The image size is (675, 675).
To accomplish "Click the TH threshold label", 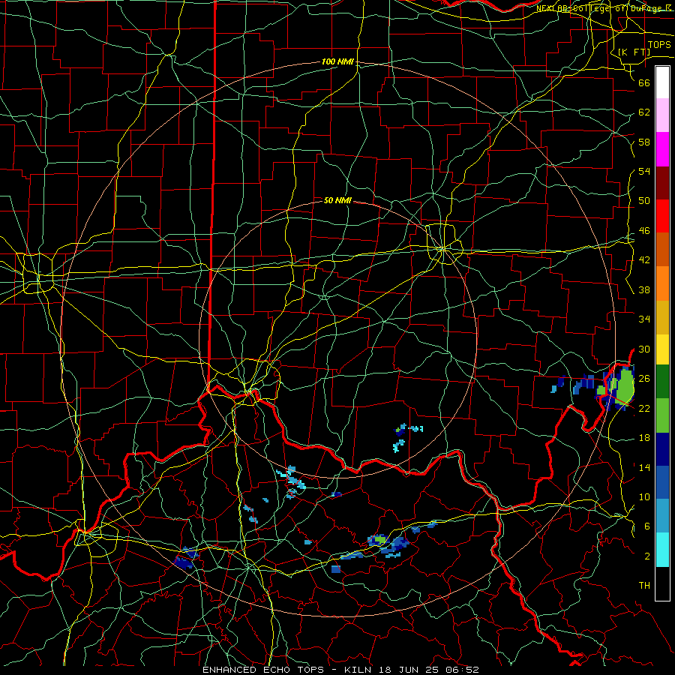I will pyautogui.click(x=644, y=586).
